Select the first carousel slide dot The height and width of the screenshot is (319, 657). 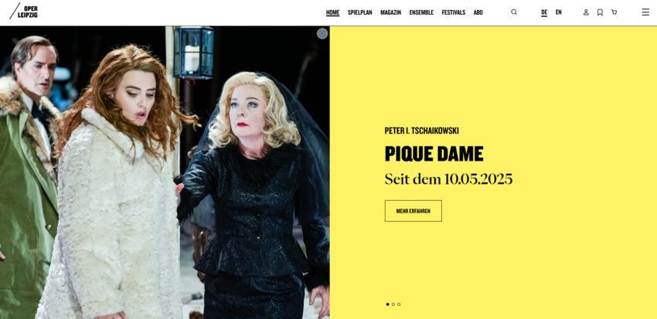pos(387,304)
